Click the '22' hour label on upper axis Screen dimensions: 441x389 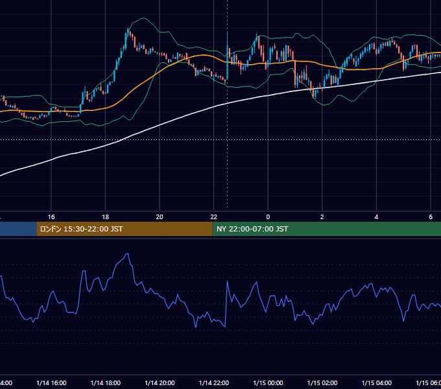click(x=214, y=217)
